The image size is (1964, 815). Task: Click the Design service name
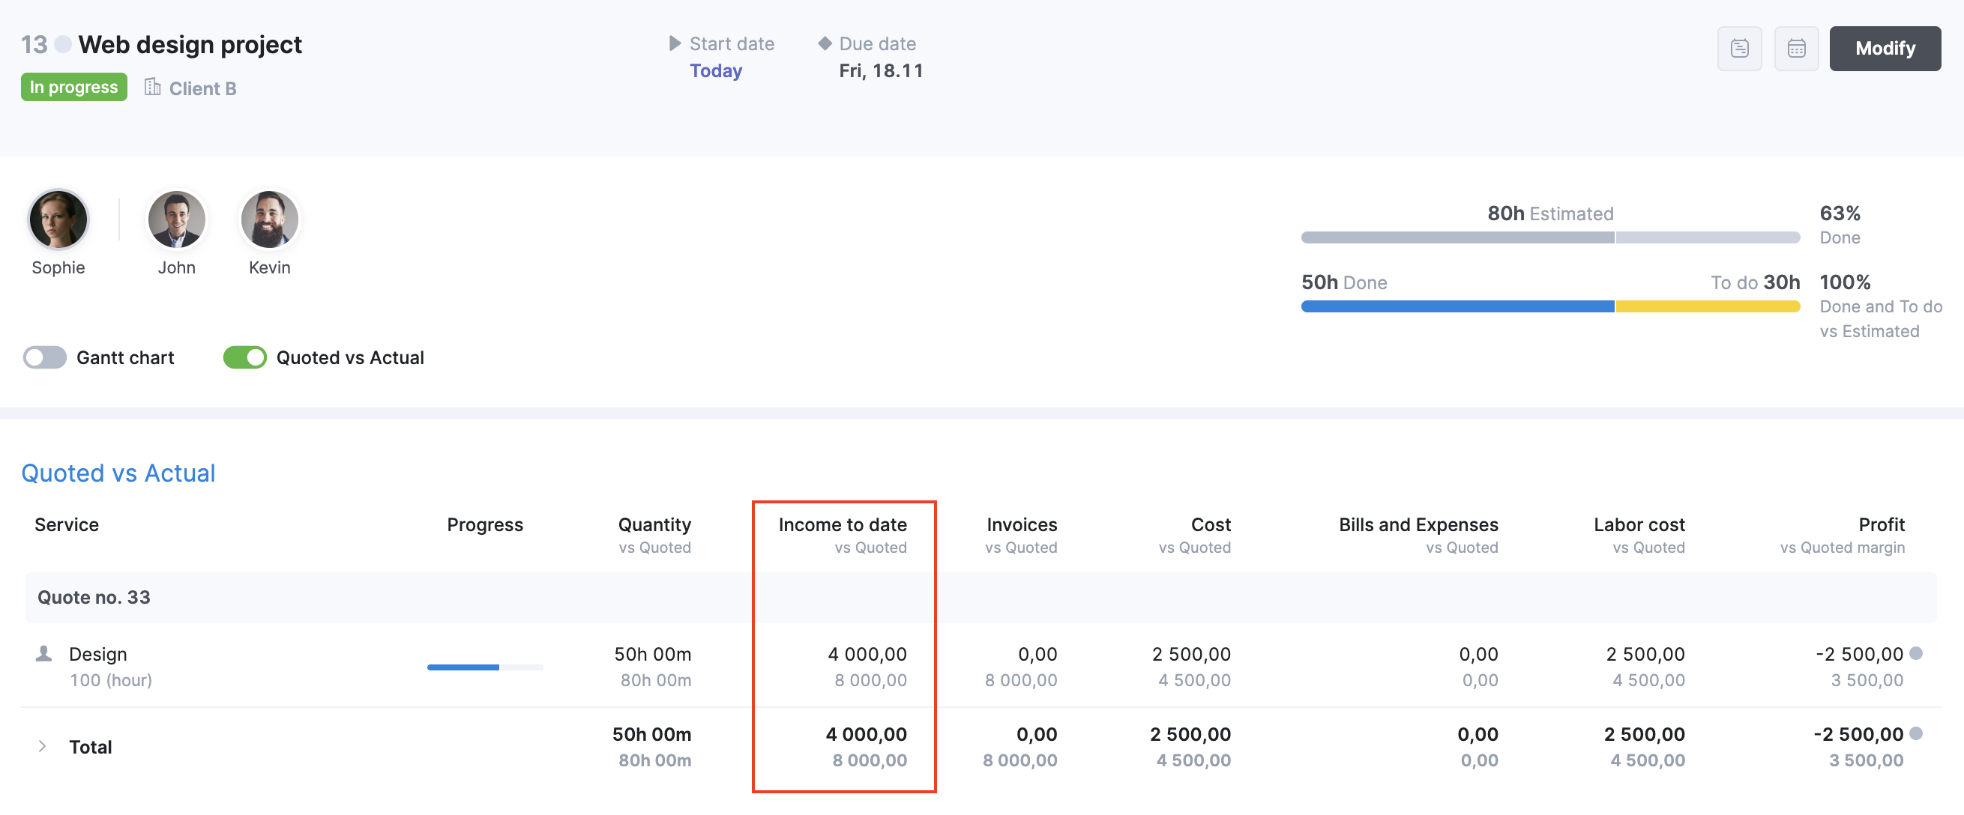97,654
